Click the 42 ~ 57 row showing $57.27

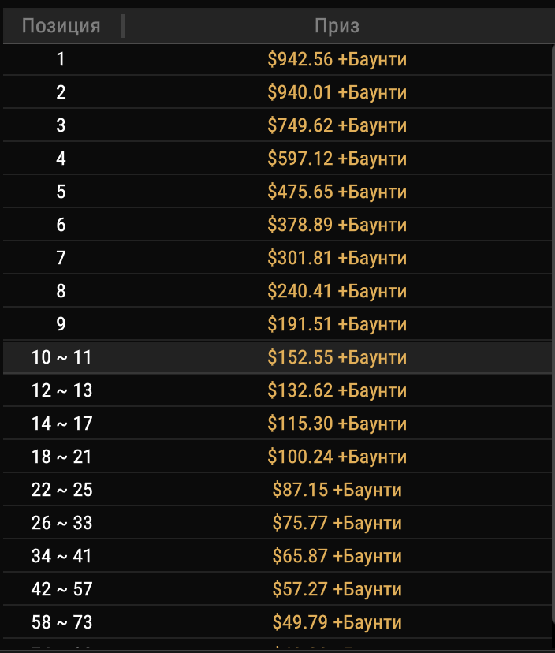tap(277, 589)
